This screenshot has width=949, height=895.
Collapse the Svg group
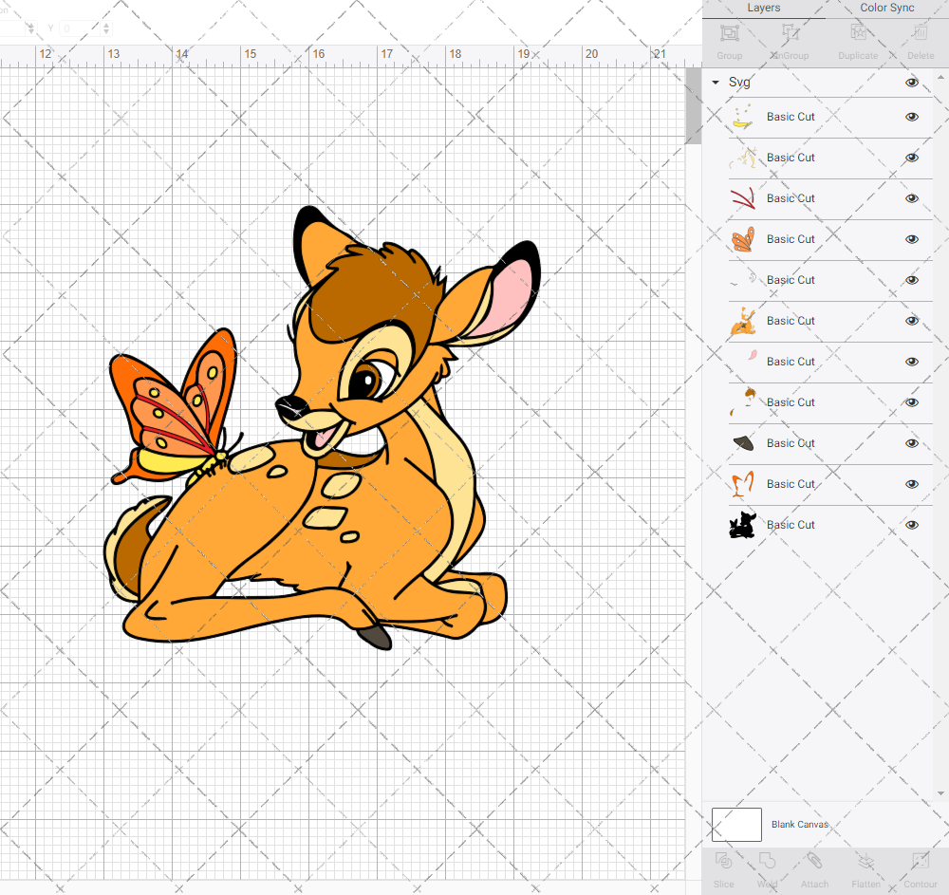point(716,83)
